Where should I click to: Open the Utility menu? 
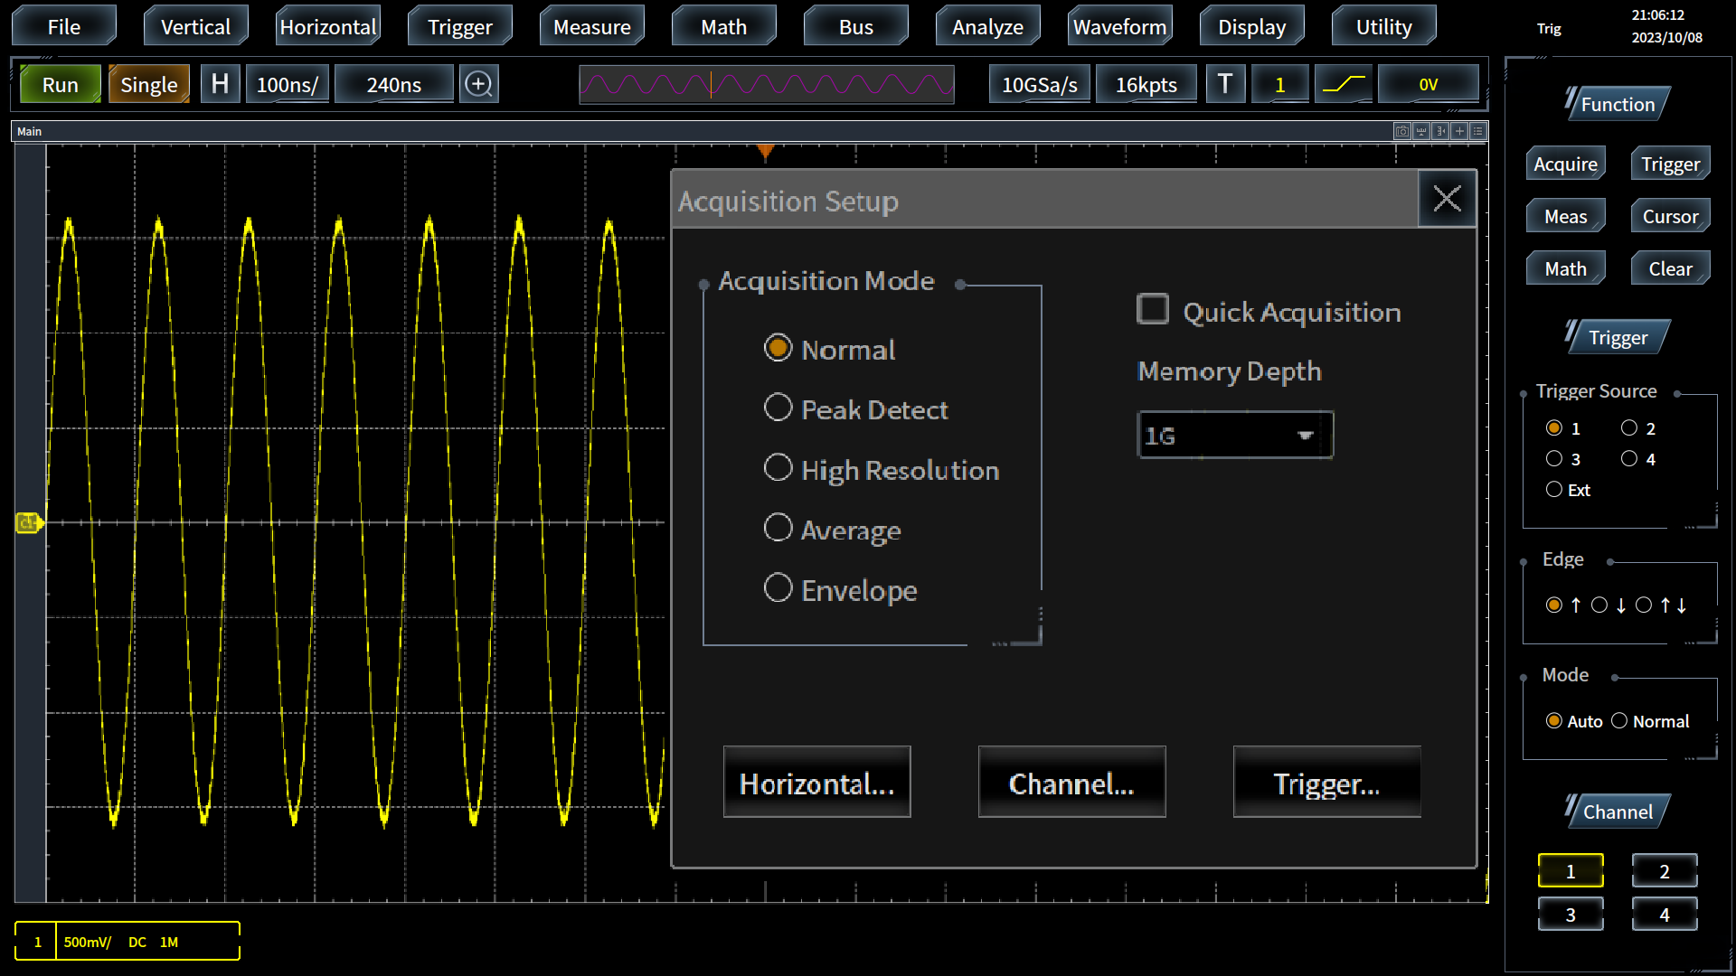[x=1383, y=26]
